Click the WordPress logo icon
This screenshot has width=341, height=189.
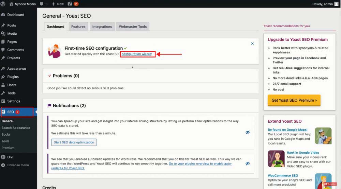point(3,4)
